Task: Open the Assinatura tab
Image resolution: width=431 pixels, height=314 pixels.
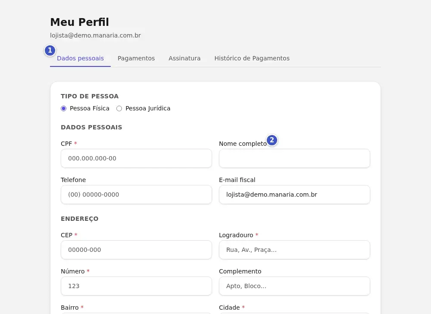Action: click(x=184, y=58)
